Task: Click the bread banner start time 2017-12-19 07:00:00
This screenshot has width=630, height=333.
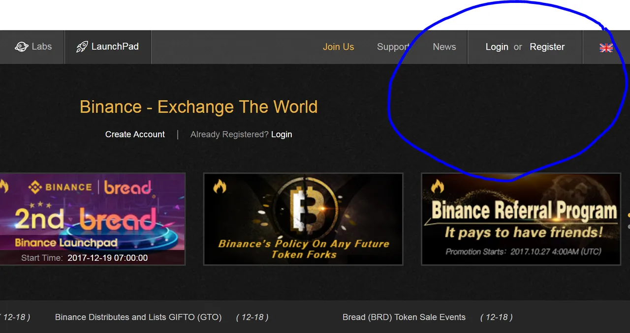Action: click(107, 258)
